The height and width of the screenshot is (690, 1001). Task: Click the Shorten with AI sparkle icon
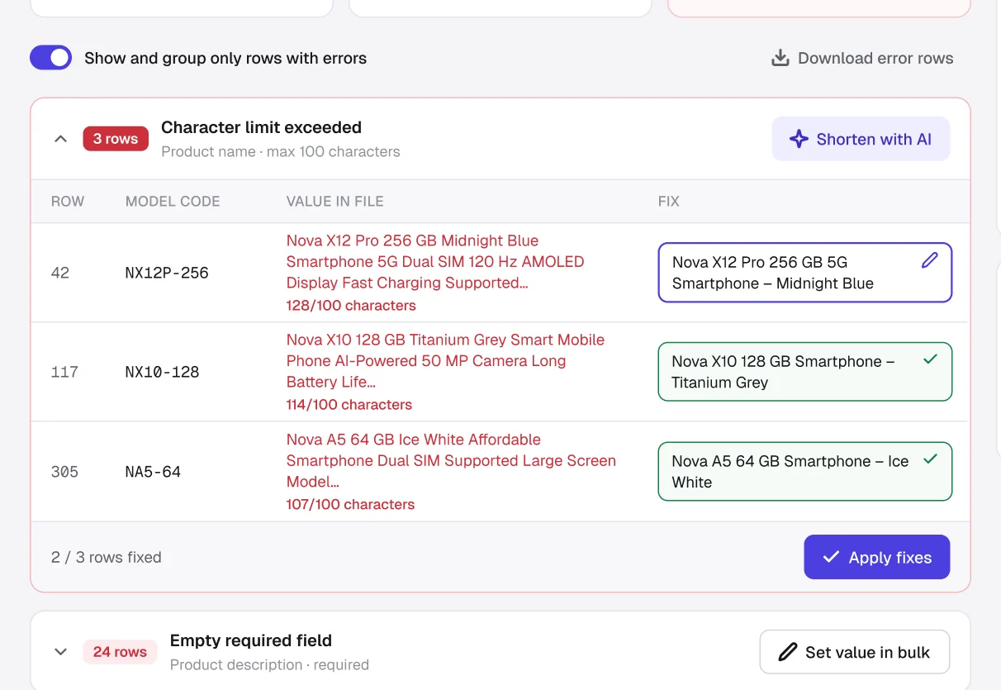(x=798, y=139)
